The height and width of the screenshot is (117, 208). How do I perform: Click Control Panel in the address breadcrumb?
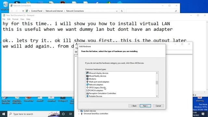37,11
